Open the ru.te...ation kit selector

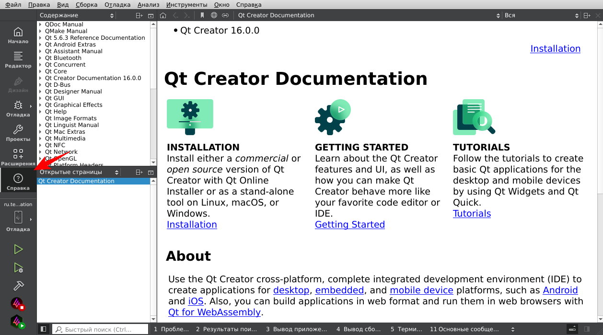(18, 217)
